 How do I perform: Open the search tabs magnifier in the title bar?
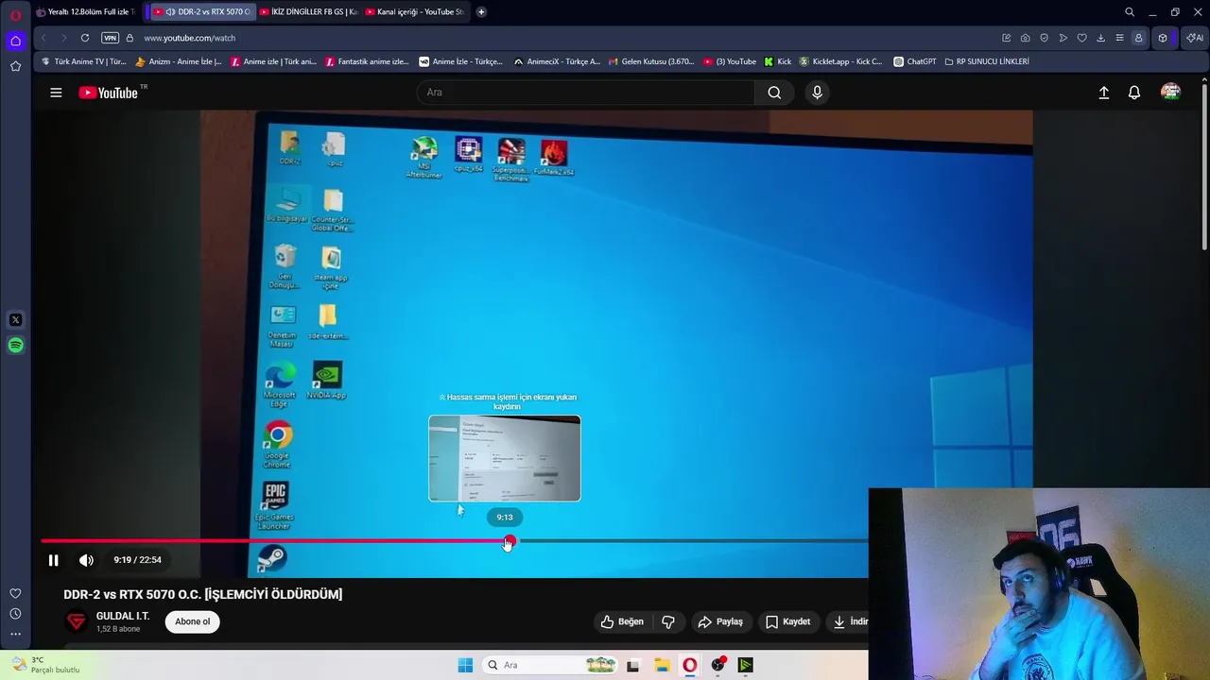(1130, 12)
